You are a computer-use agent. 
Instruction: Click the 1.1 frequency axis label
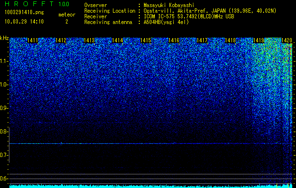(x=4, y=61)
